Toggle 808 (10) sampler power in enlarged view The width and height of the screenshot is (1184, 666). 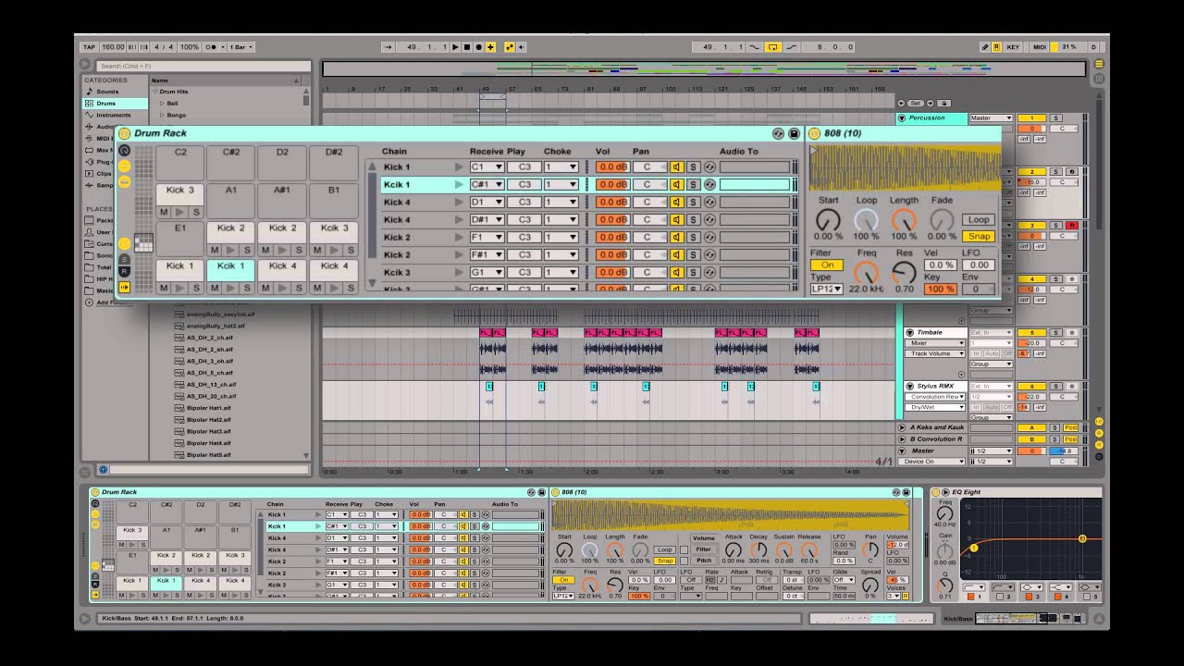[815, 133]
